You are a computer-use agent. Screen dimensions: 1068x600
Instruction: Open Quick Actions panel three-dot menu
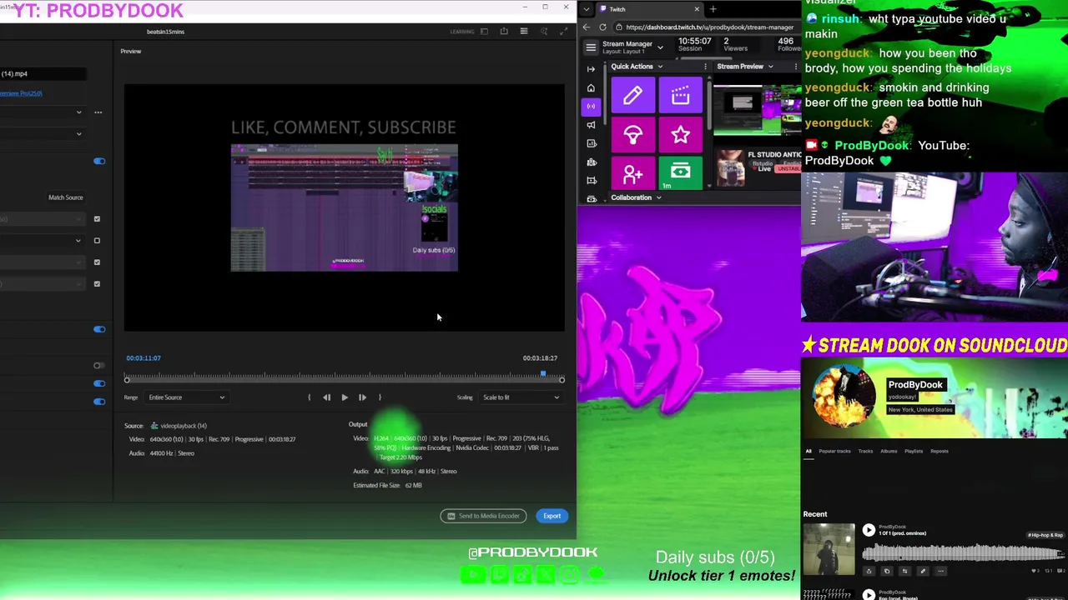[705, 67]
